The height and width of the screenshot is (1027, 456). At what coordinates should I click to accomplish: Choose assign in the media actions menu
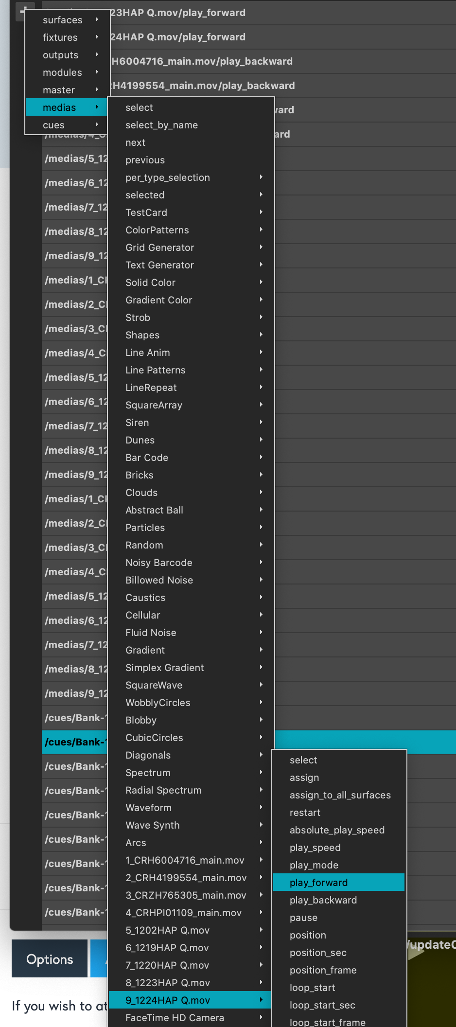tap(339, 778)
